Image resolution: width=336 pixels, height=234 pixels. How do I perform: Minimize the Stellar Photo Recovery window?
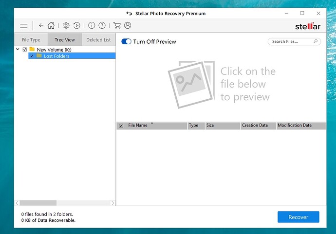coord(286,14)
